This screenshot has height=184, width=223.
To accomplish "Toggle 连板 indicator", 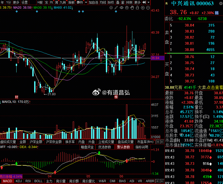I will [x=71, y=2].
